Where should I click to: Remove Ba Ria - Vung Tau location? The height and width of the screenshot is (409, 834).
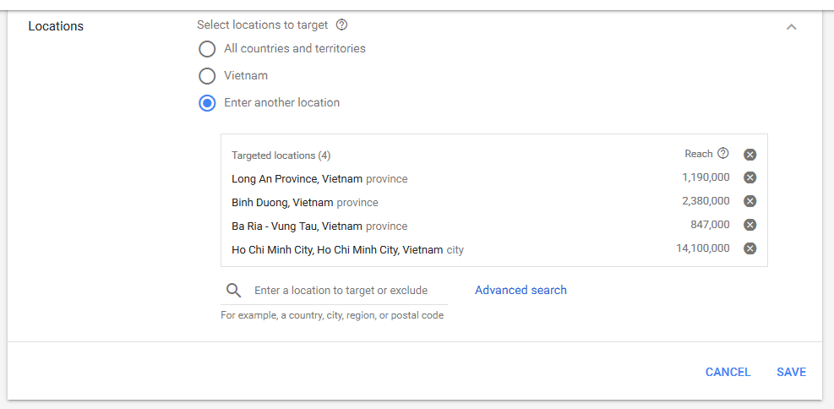coord(750,225)
